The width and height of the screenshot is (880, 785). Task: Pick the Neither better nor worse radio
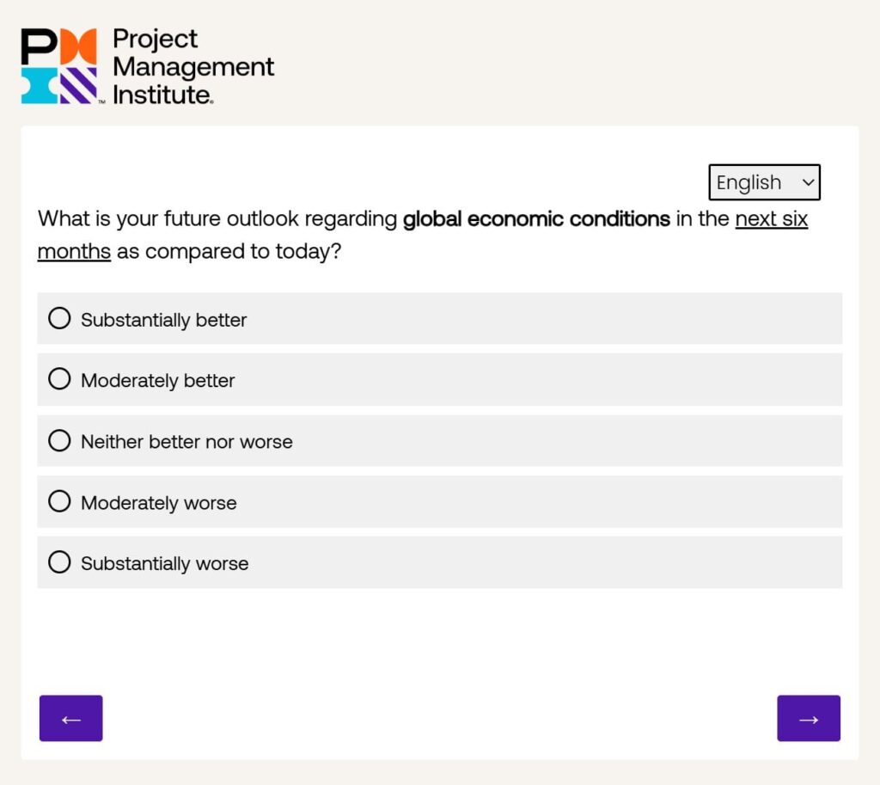(x=59, y=440)
